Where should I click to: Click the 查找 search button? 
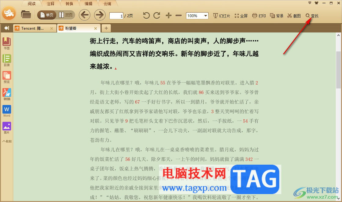pos(312,16)
